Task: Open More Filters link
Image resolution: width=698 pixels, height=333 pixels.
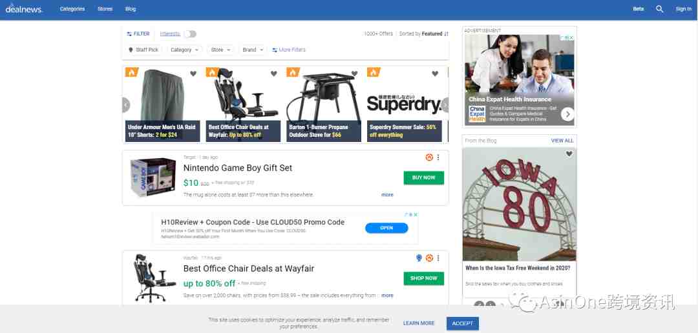Action: click(289, 50)
